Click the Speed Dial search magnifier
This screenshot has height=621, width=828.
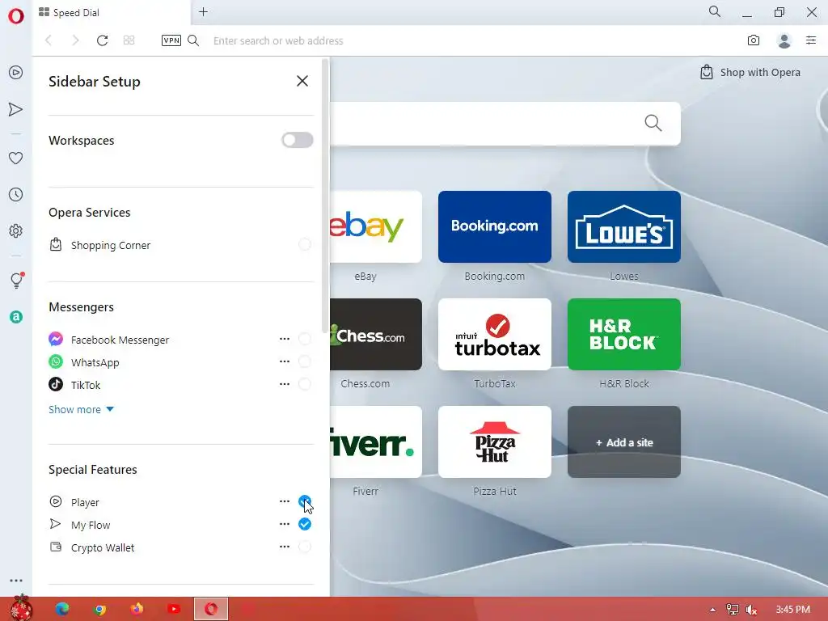[653, 123]
